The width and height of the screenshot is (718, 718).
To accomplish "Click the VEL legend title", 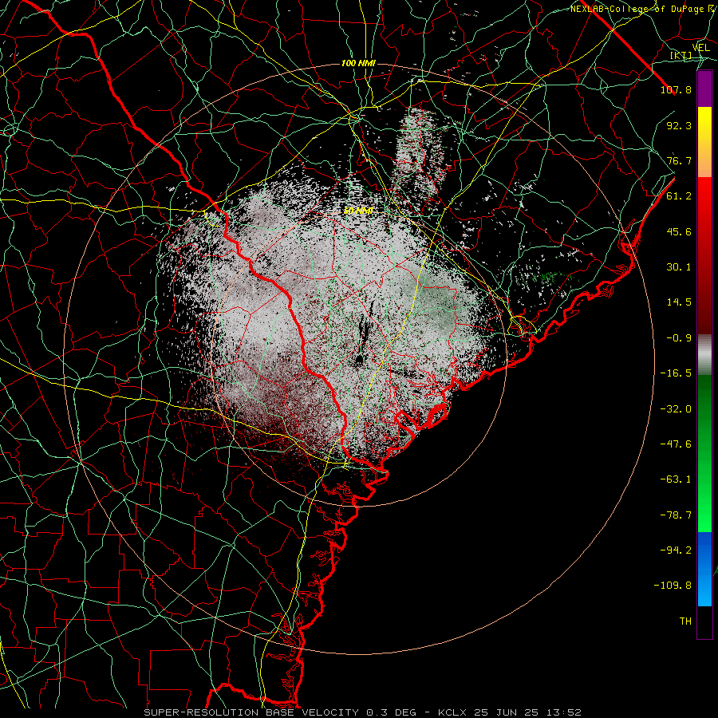I will tap(700, 48).
